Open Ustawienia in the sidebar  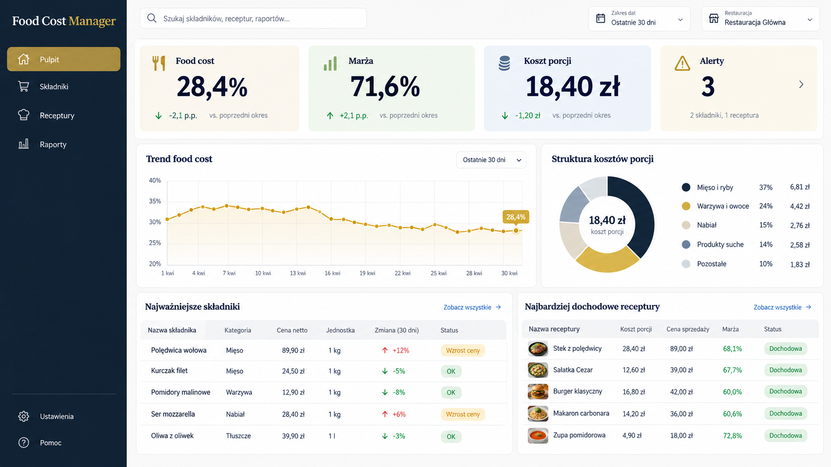(64, 416)
